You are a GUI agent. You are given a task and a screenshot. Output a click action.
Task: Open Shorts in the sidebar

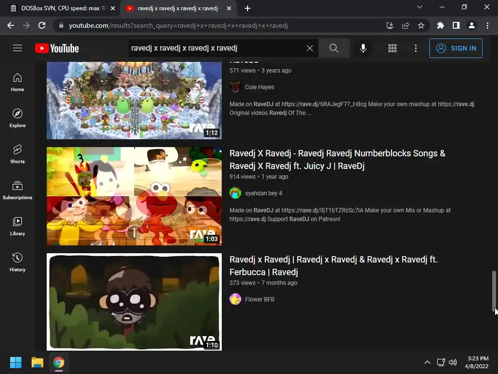[18, 154]
